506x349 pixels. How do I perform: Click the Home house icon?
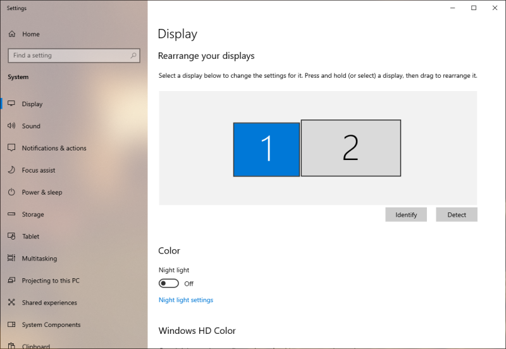[x=12, y=34]
